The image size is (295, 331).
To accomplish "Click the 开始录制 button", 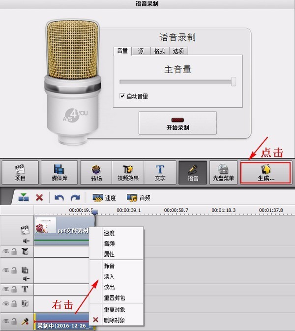I will coord(177,123).
